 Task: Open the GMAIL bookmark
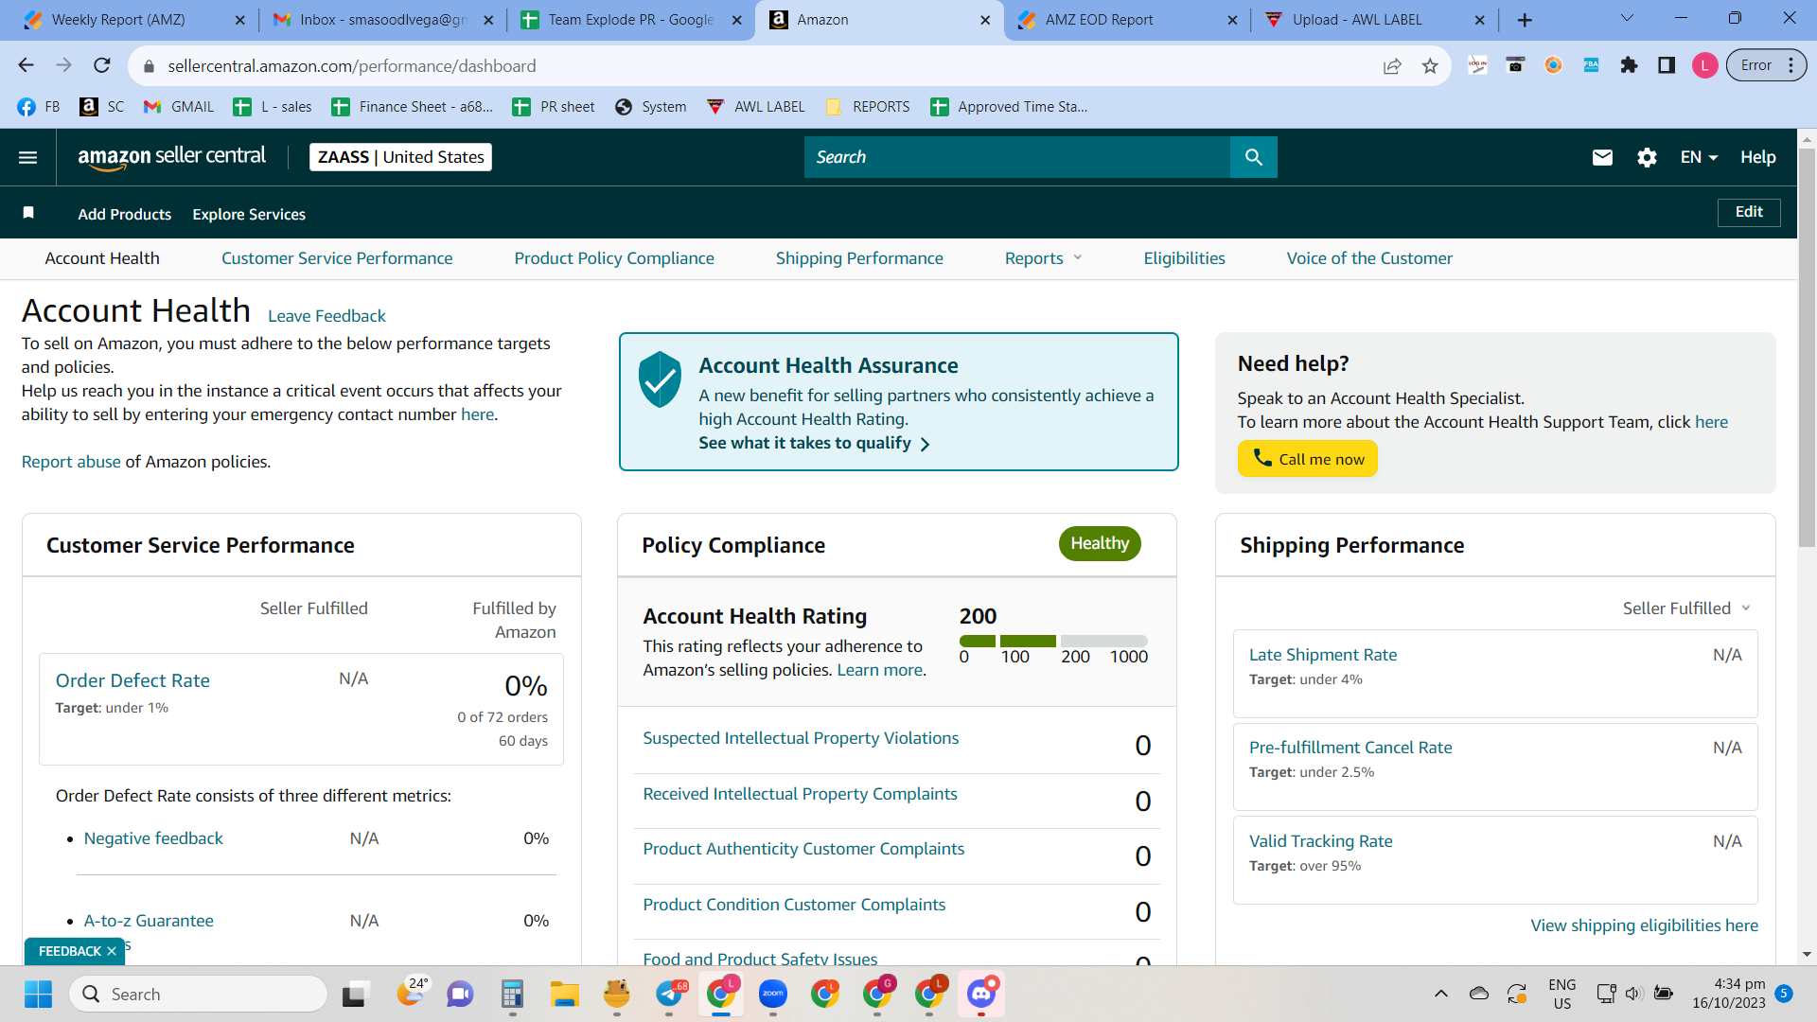coord(179,107)
